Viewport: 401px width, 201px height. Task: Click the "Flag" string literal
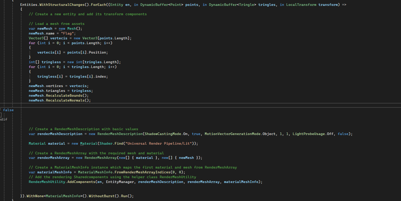(67, 33)
